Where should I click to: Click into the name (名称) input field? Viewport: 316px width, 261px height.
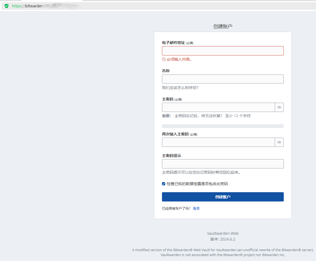coord(223,79)
